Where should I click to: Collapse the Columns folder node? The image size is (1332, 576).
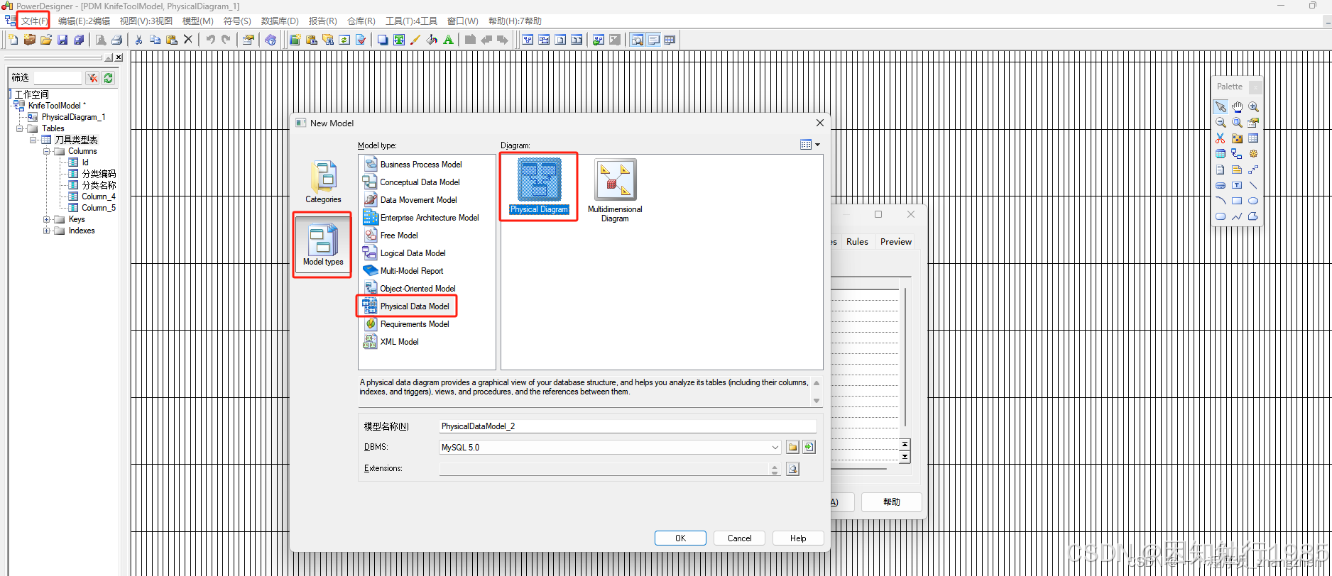pos(46,151)
